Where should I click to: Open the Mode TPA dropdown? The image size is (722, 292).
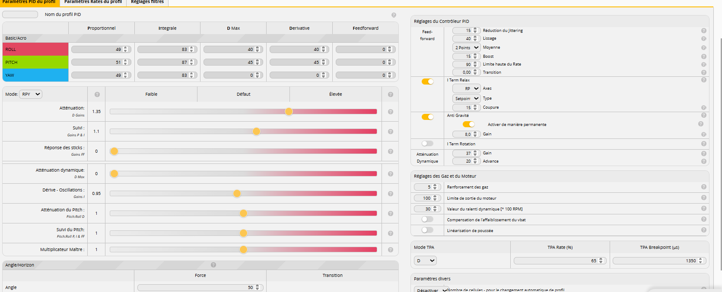(425, 261)
